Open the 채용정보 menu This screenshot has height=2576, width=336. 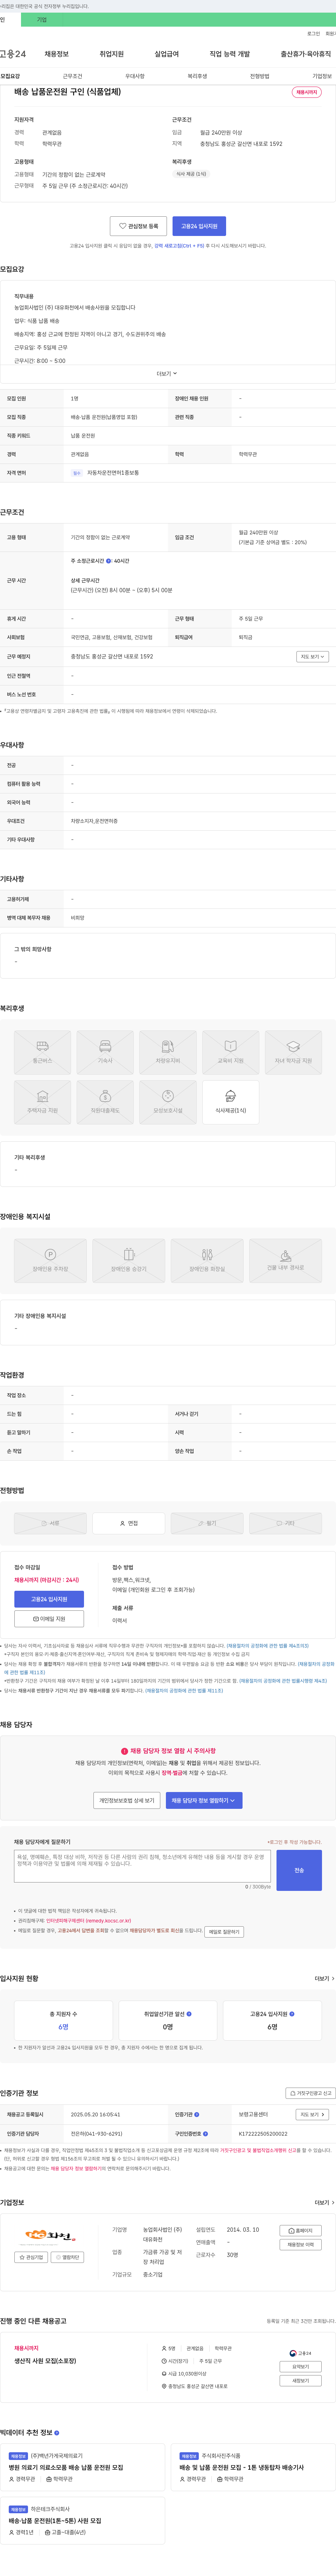57,54
